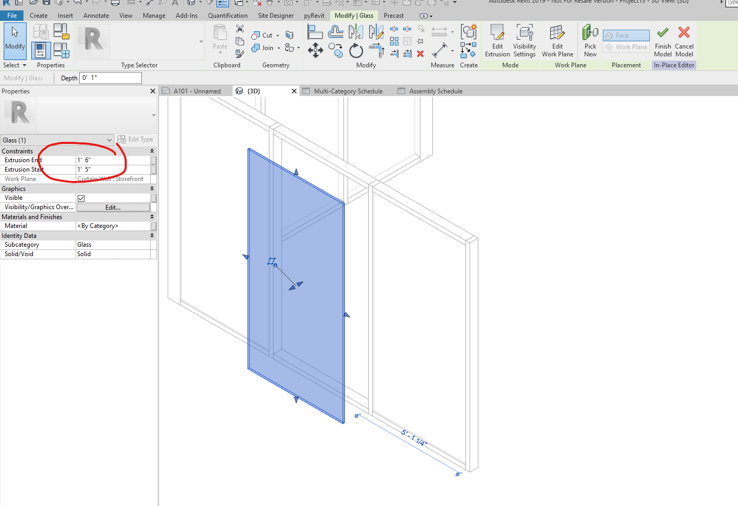This screenshot has height=506, width=738.
Task: Collapse the Materials and Finishes section
Action: 152,217
